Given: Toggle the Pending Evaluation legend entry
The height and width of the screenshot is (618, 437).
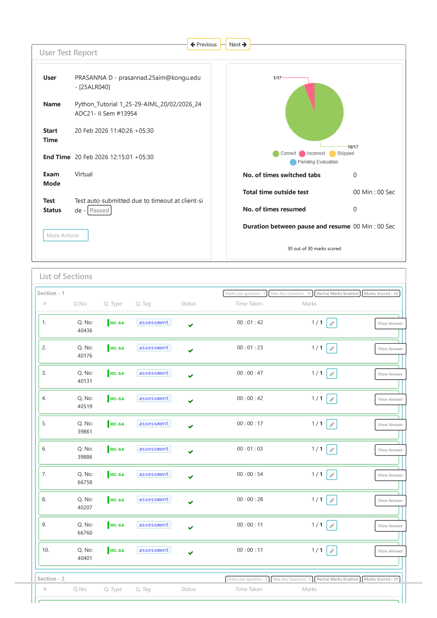Looking at the screenshot, I should (x=314, y=162).
